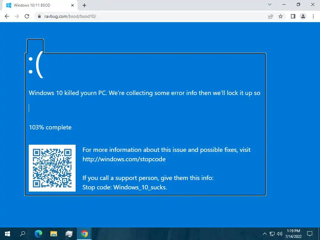Open the Chrome side panel

click(293, 16)
